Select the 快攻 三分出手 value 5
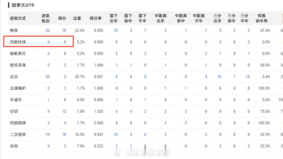 (x=220, y=30)
